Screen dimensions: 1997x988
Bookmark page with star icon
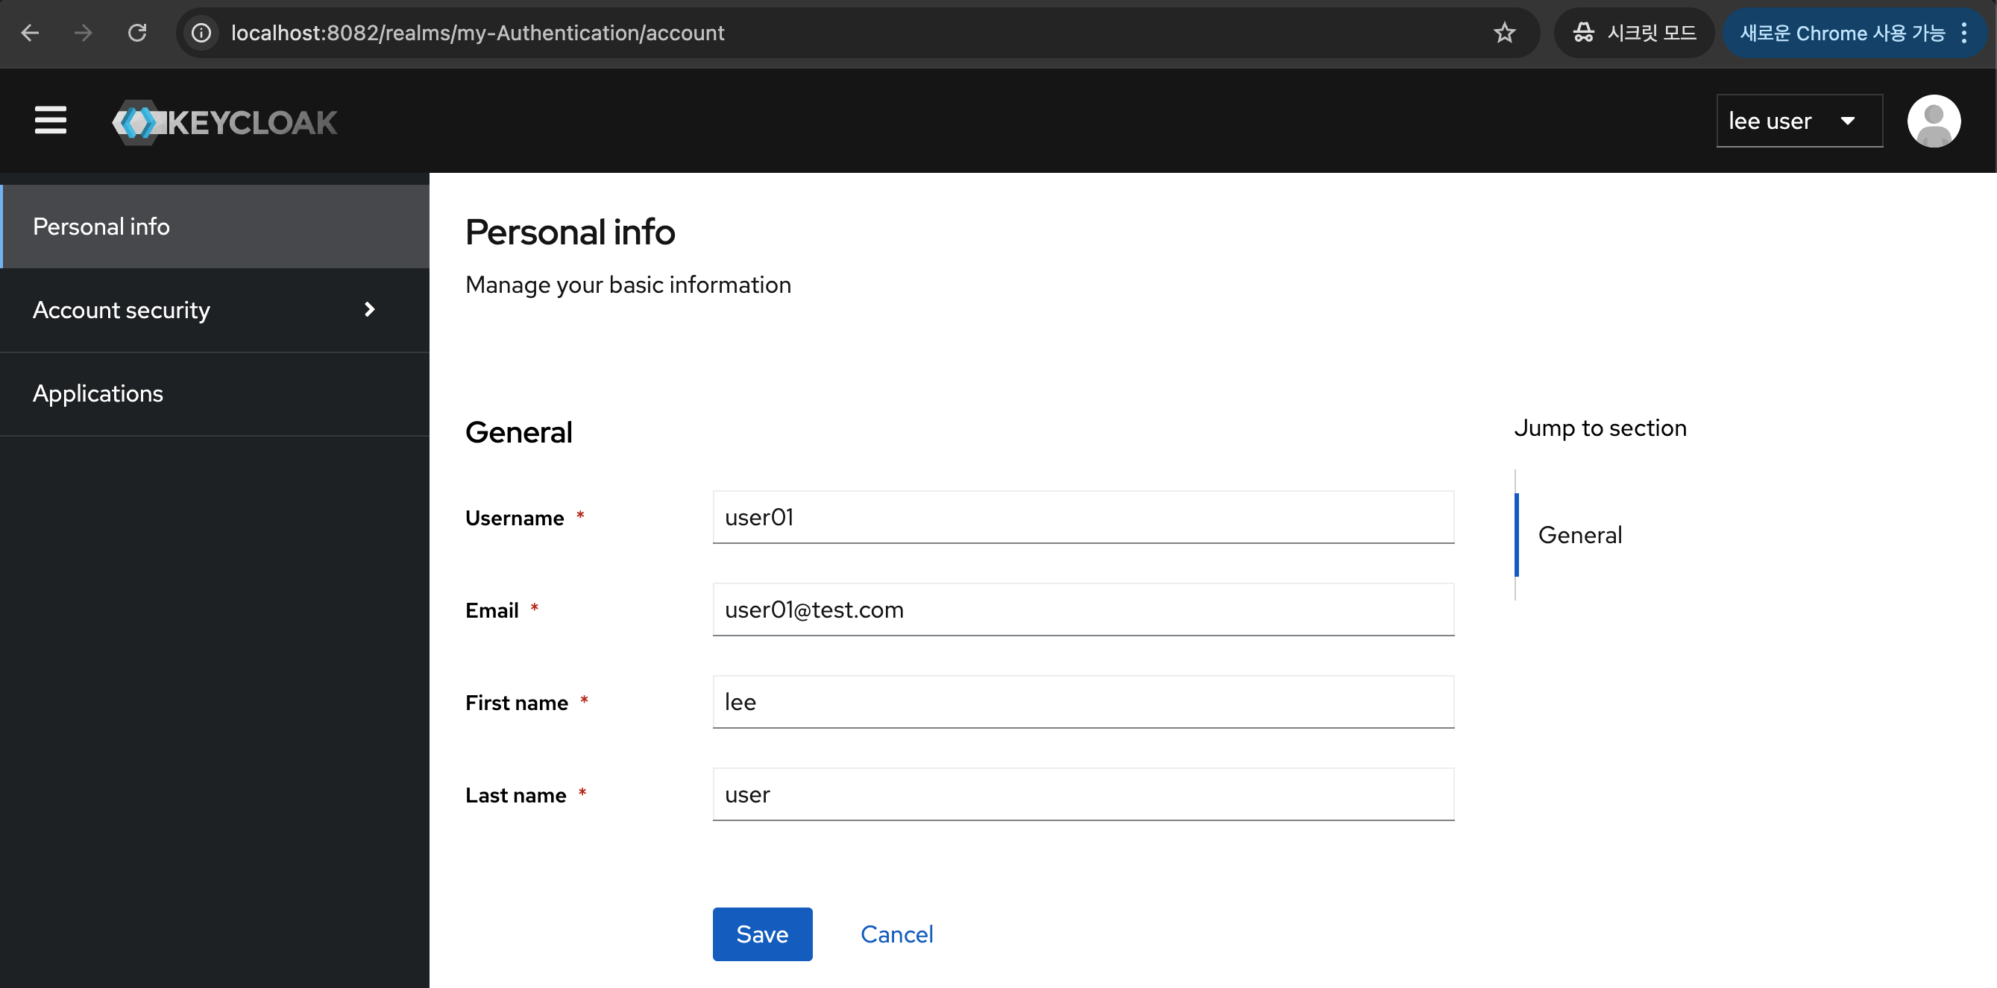[x=1504, y=33]
